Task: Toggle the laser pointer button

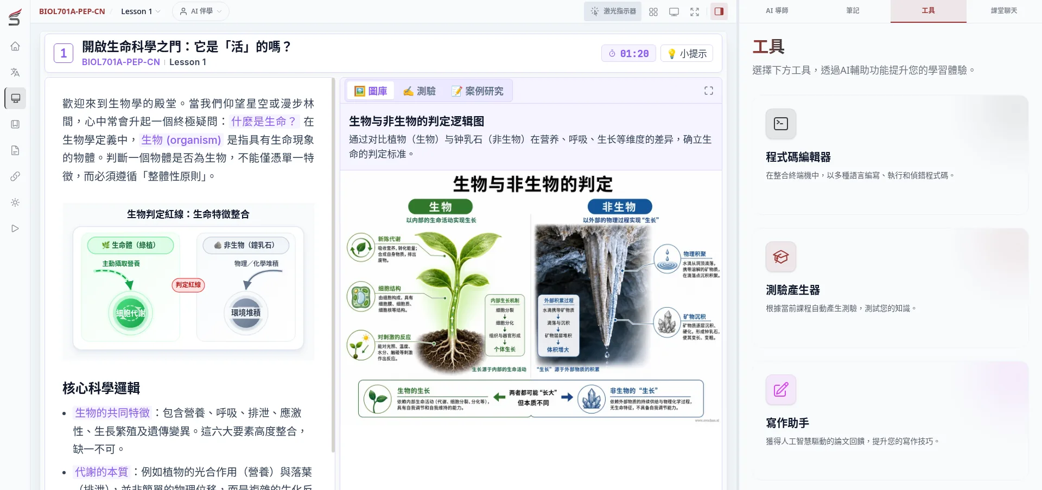Action: tap(613, 11)
